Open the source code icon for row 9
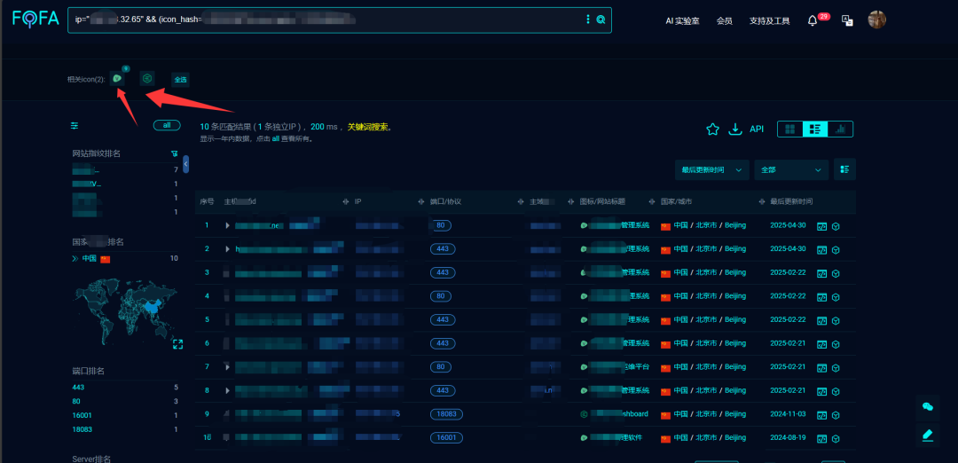 [822, 415]
